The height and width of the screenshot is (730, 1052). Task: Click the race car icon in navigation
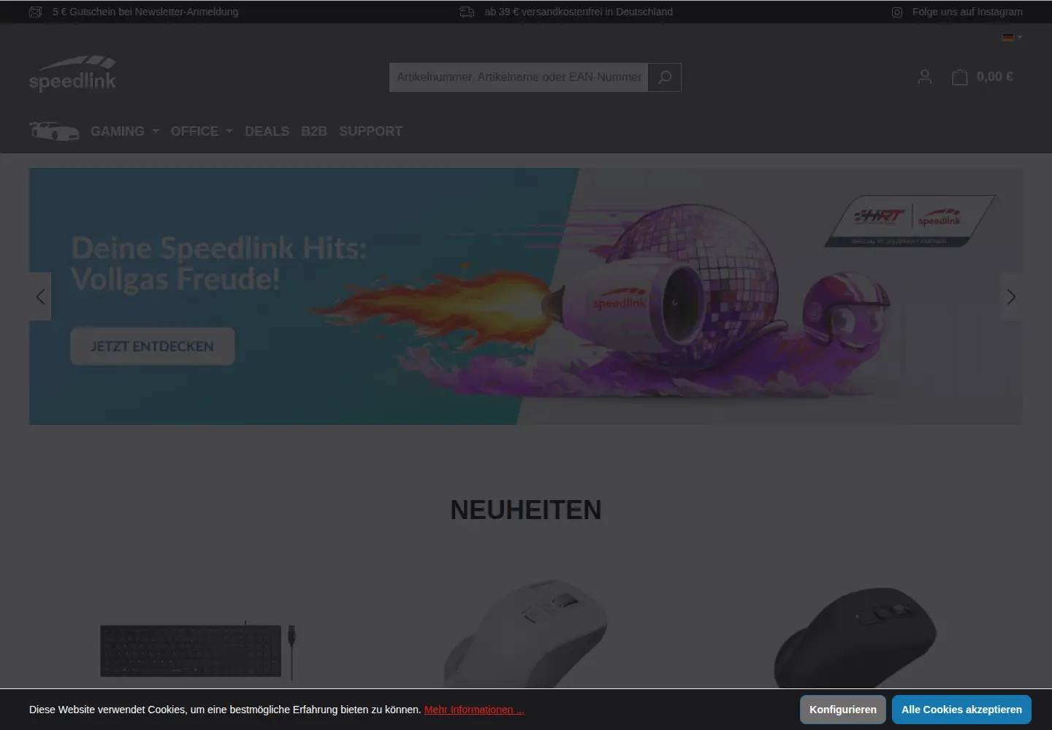(x=54, y=131)
